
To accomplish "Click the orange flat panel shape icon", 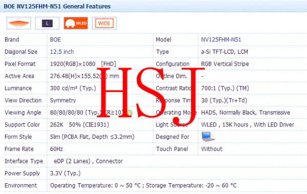I will [x=18, y=24].
